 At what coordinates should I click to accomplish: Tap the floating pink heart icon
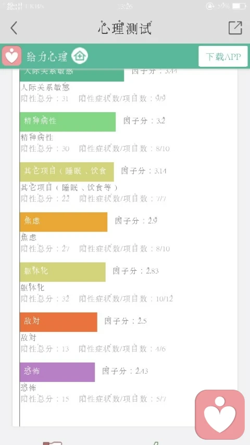click(x=220, y=415)
